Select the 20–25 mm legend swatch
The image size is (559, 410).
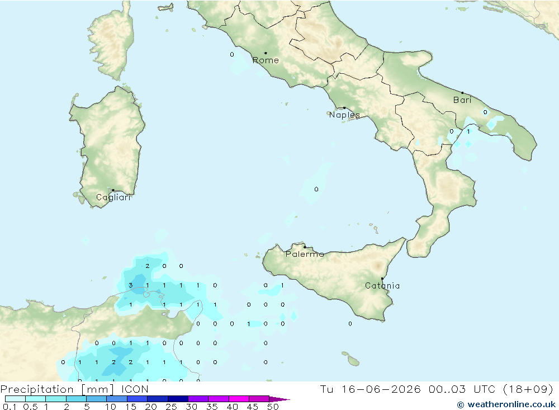coord(158,399)
